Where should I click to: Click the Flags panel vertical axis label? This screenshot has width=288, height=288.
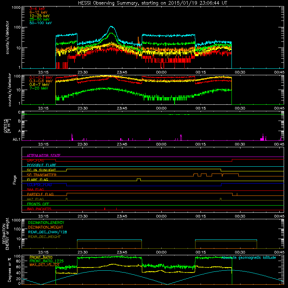(15, 180)
